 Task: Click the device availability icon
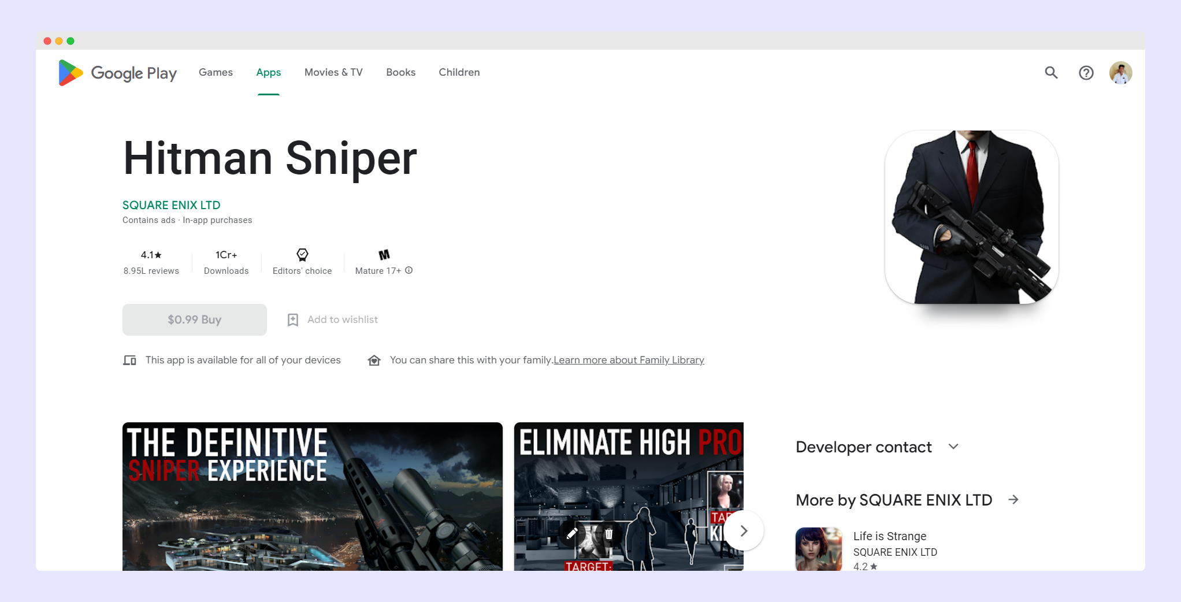130,359
